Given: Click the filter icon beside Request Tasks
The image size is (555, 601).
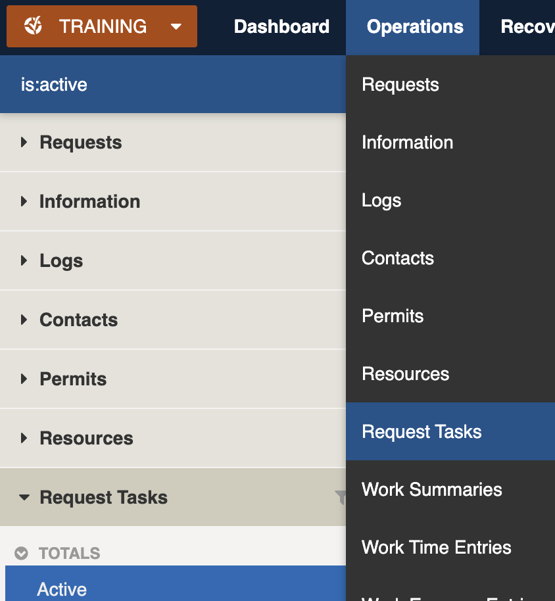Looking at the screenshot, I should pos(340,497).
